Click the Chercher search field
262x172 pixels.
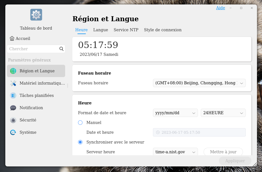(x=33, y=49)
